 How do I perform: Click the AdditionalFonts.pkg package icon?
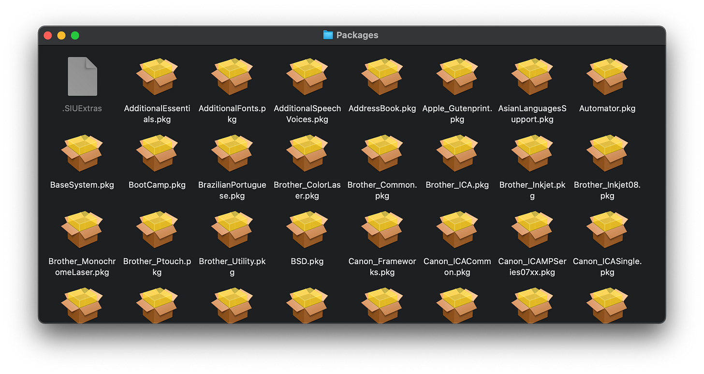click(x=232, y=76)
